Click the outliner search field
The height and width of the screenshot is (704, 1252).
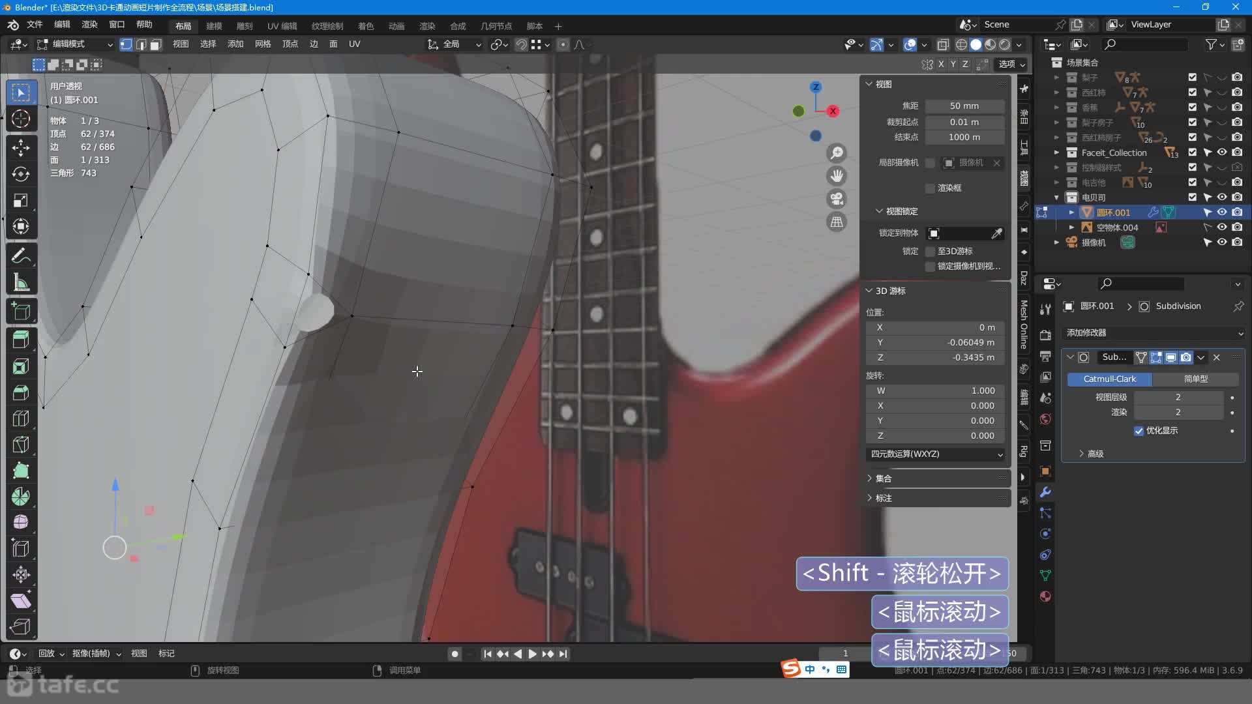pos(1144,44)
